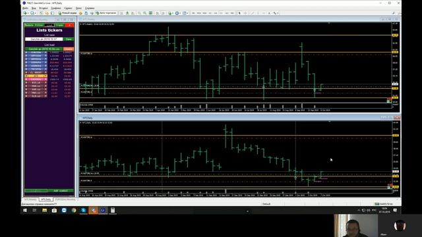Viewport: 422px width, 237px height.
Task: Show the Navigator toolbar icon
Action: coord(53,13)
